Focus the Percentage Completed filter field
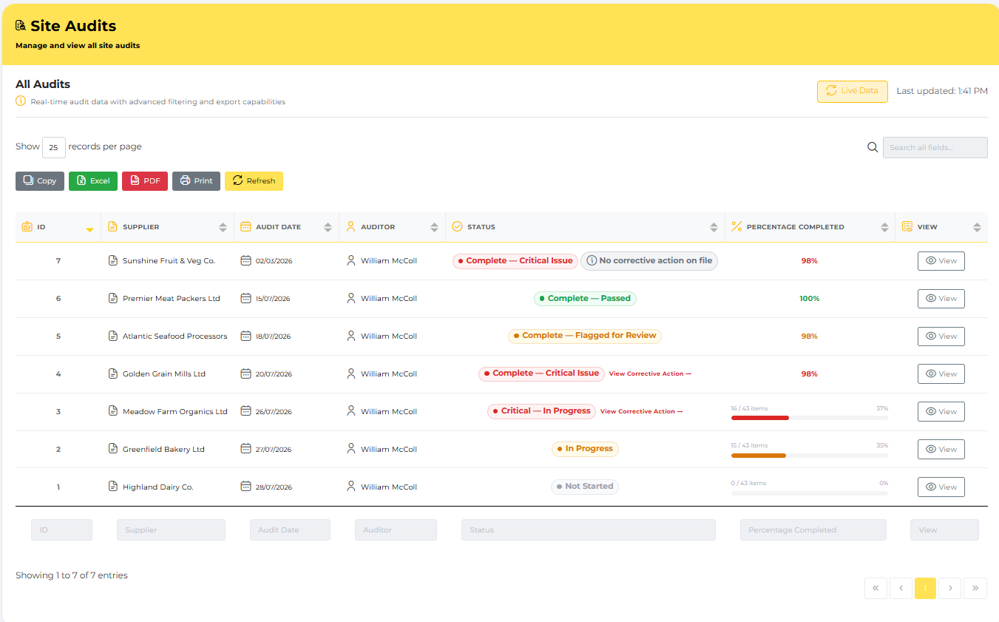 point(813,530)
